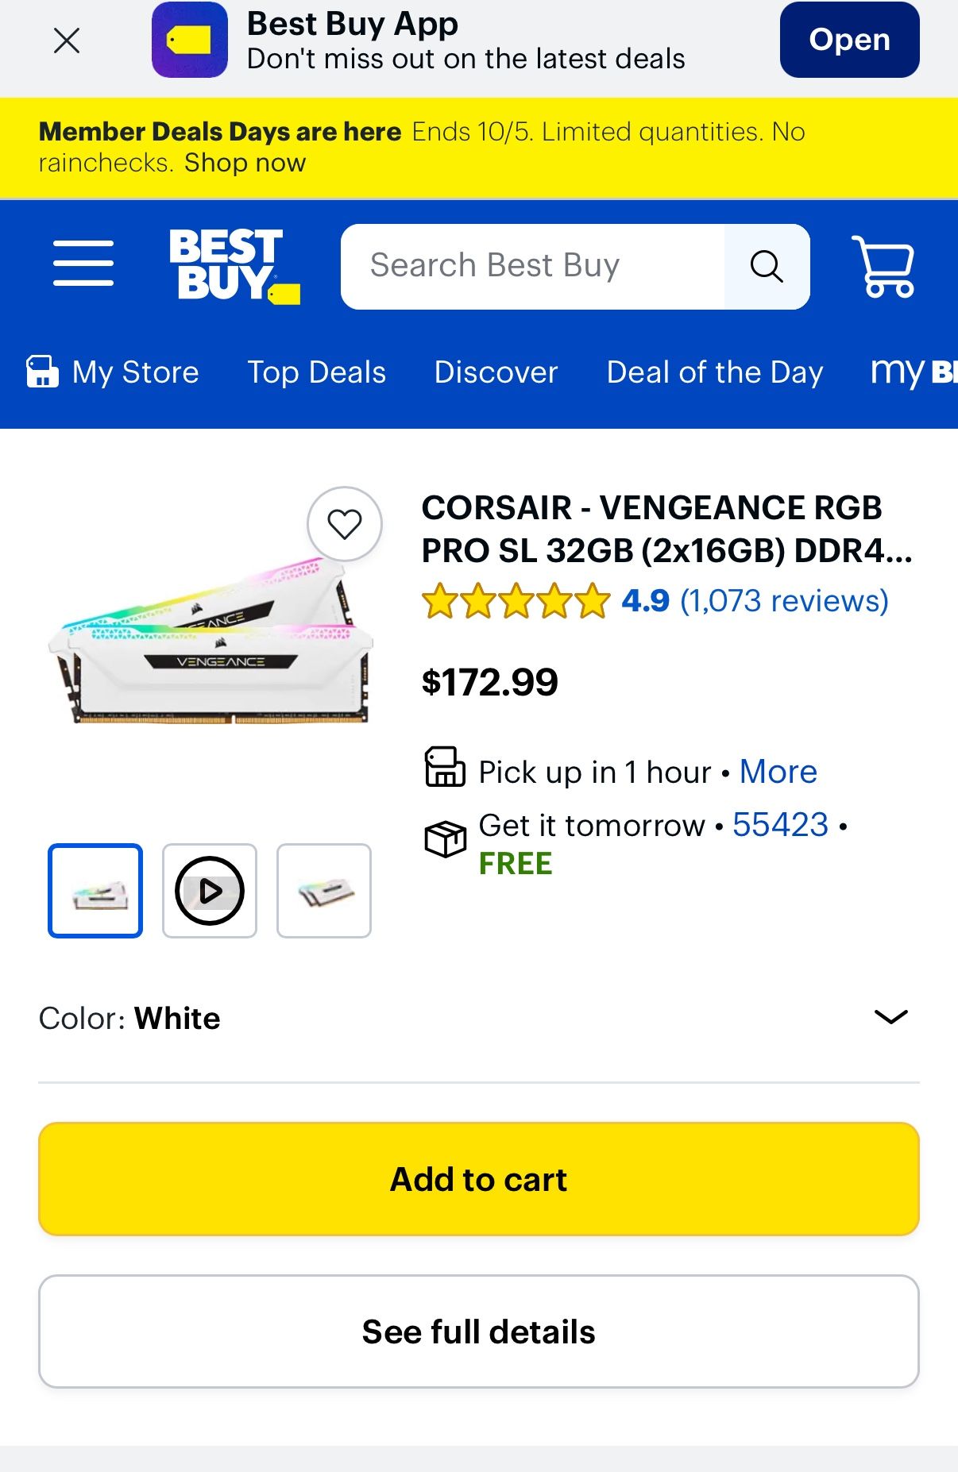Select Deal of the Day
Viewport: 958px width, 1472px height.
tap(714, 372)
